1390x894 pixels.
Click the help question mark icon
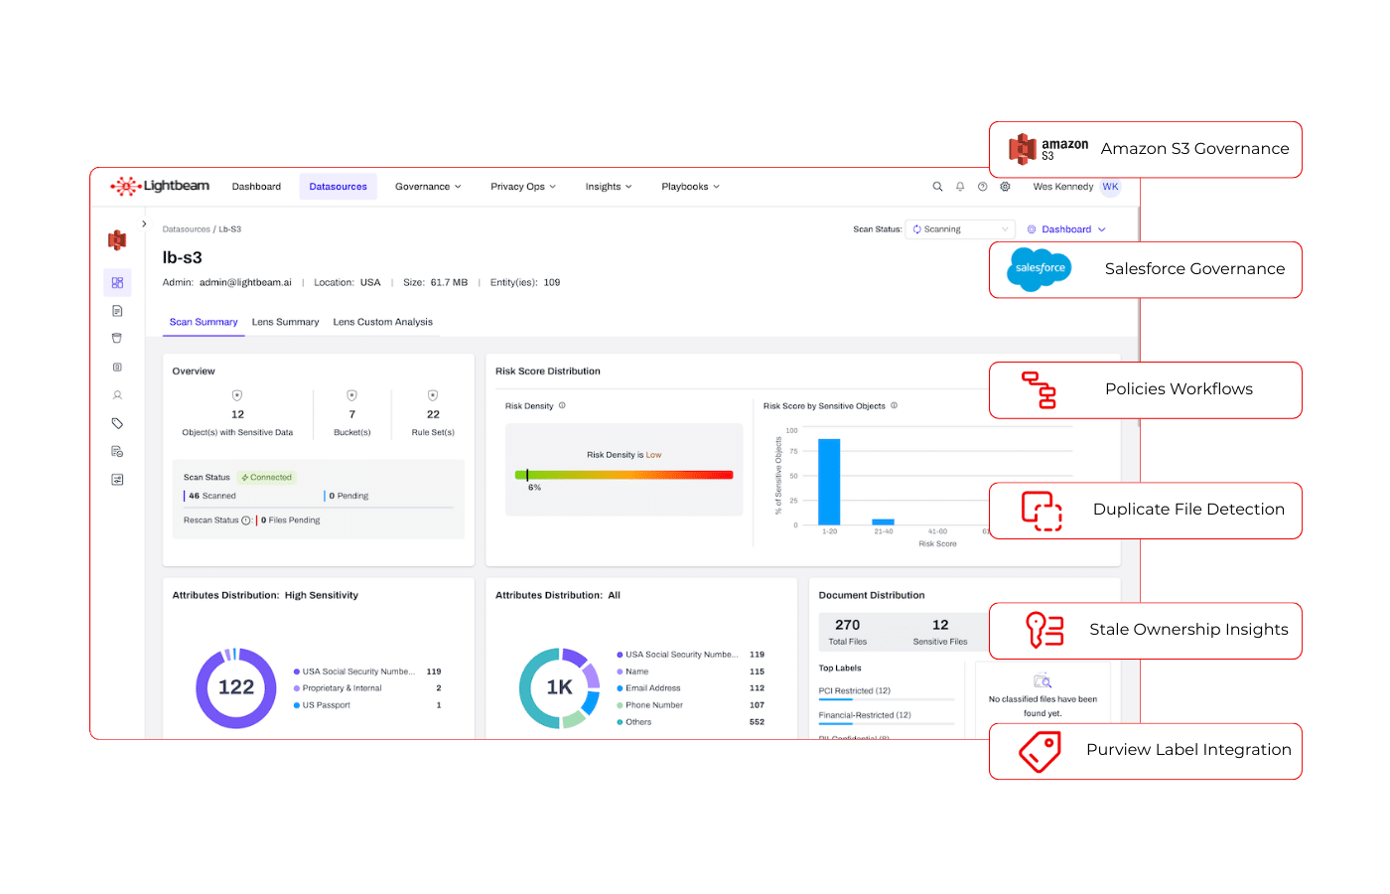[982, 187]
